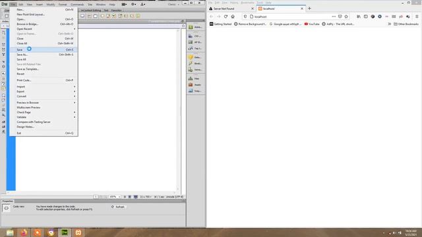Switch to the InContext Editing insert tab
The height and width of the screenshot is (237, 422).
click(91, 11)
